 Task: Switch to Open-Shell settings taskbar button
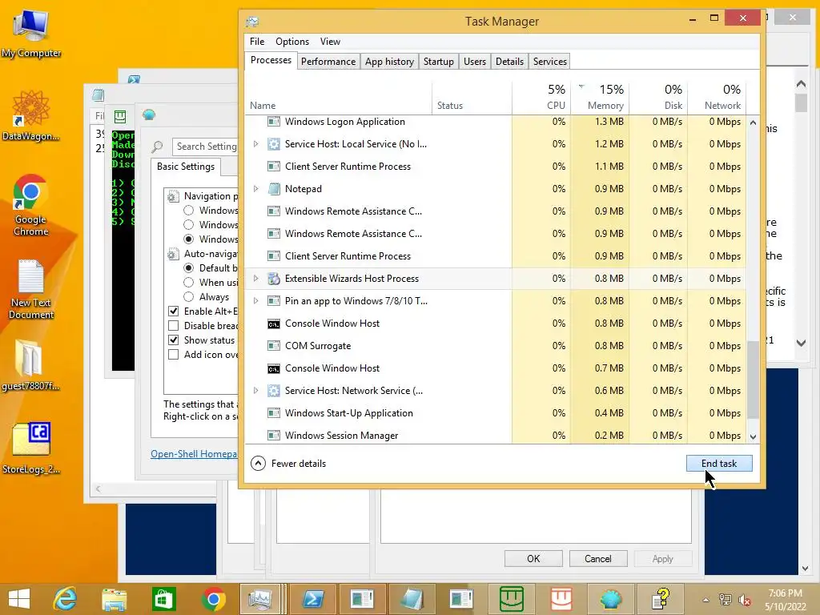611,599
